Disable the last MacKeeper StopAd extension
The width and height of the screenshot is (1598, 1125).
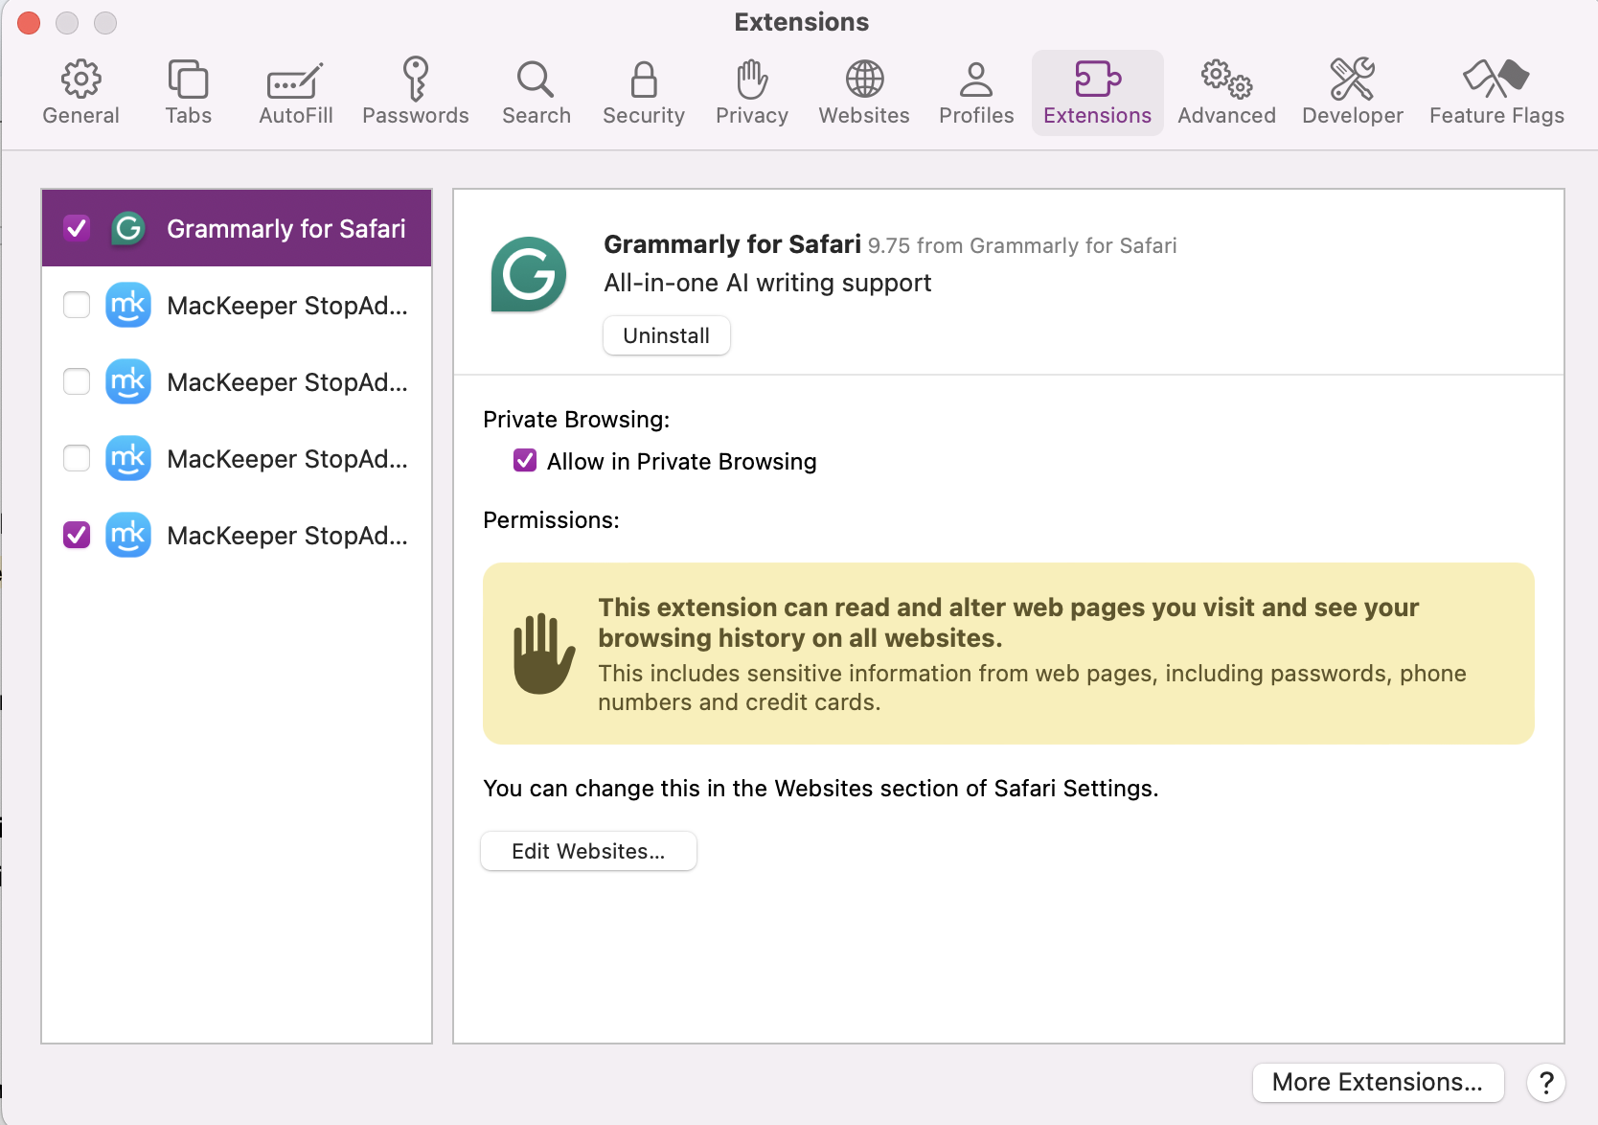[x=77, y=535]
